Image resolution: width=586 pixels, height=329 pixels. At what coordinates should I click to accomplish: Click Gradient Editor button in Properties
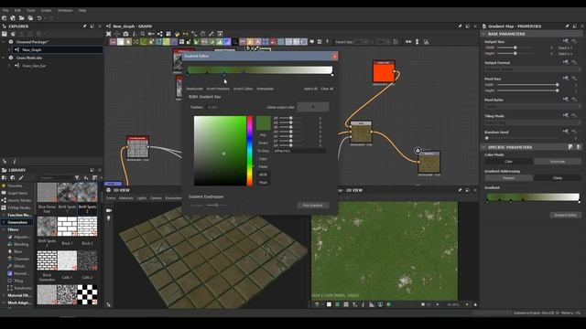click(566, 216)
